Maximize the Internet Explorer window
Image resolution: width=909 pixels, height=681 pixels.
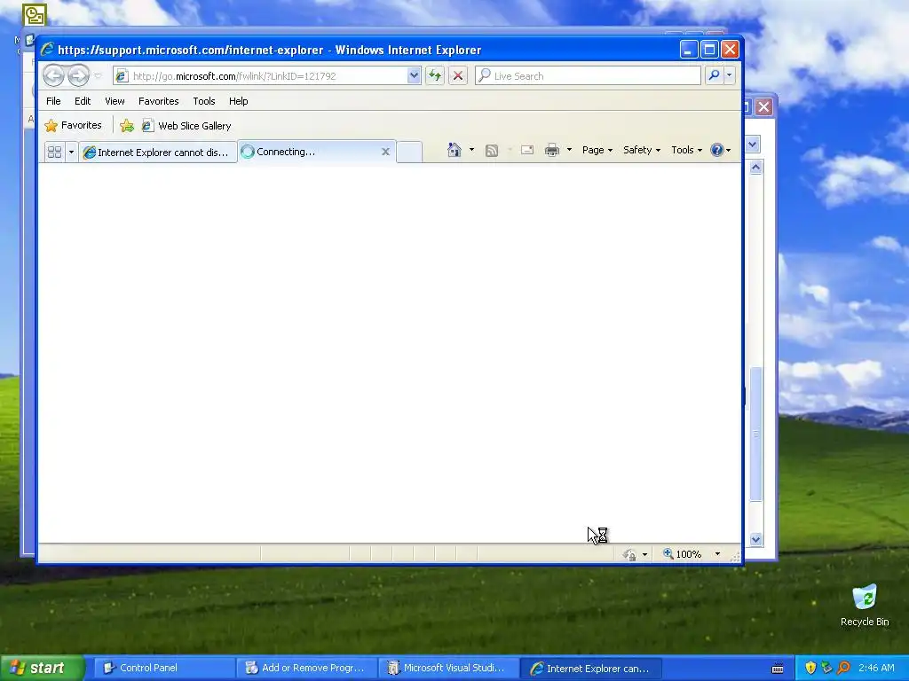coord(709,50)
